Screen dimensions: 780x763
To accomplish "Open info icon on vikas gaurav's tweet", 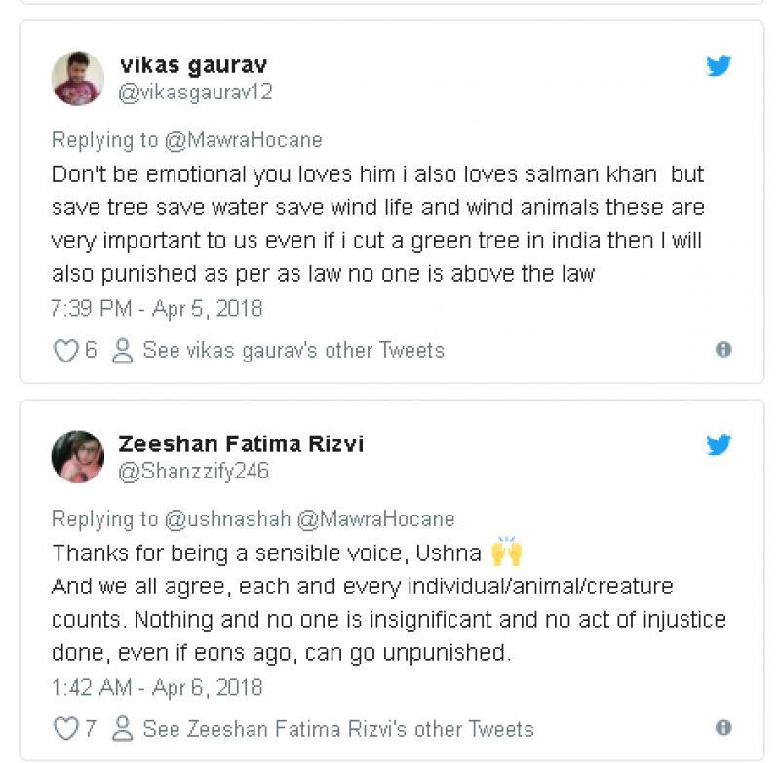I will (723, 350).
